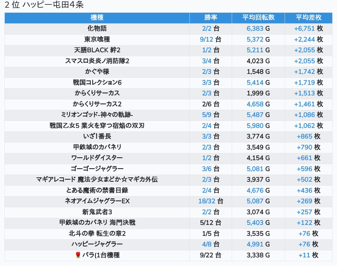Select the かぐや様 machine name
337x266 pixels.
(x=97, y=72)
